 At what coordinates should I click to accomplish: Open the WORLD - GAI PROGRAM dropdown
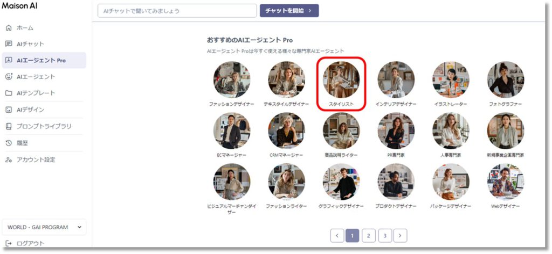(44, 227)
